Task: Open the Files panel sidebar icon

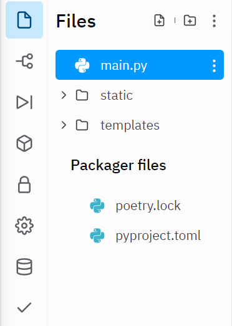Action: coord(24,20)
